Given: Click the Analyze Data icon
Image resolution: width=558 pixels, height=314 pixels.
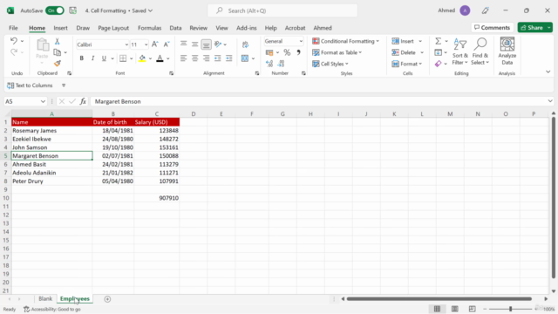Looking at the screenshot, I should [x=507, y=51].
